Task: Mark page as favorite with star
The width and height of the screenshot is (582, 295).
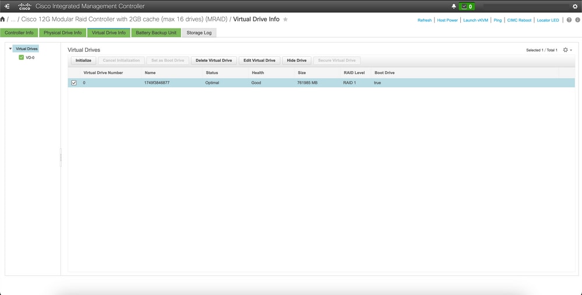Action: [x=285, y=19]
